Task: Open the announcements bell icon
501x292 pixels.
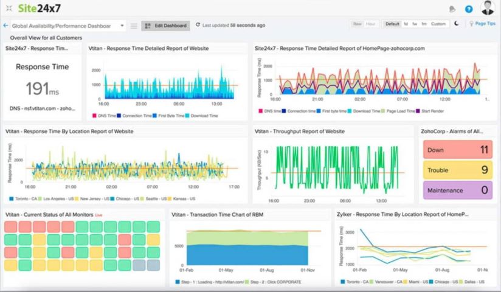Action: pyautogui.click(x=452, y=9)
